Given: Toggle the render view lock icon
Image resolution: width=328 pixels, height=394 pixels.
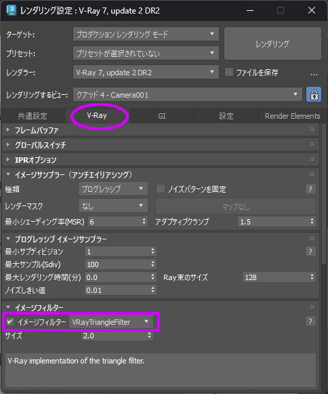Looking at the screenshot, I should click(314, 94).
